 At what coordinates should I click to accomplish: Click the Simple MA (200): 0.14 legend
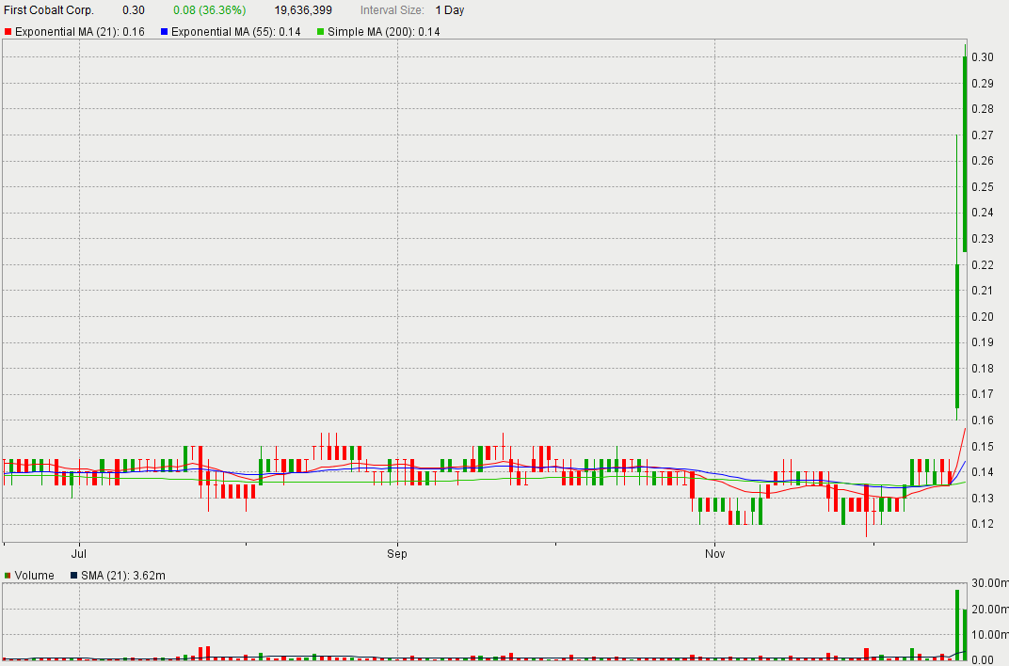pos(383,31)
